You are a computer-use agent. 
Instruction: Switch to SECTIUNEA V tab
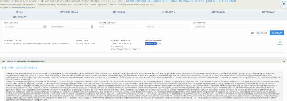(268, 12)
